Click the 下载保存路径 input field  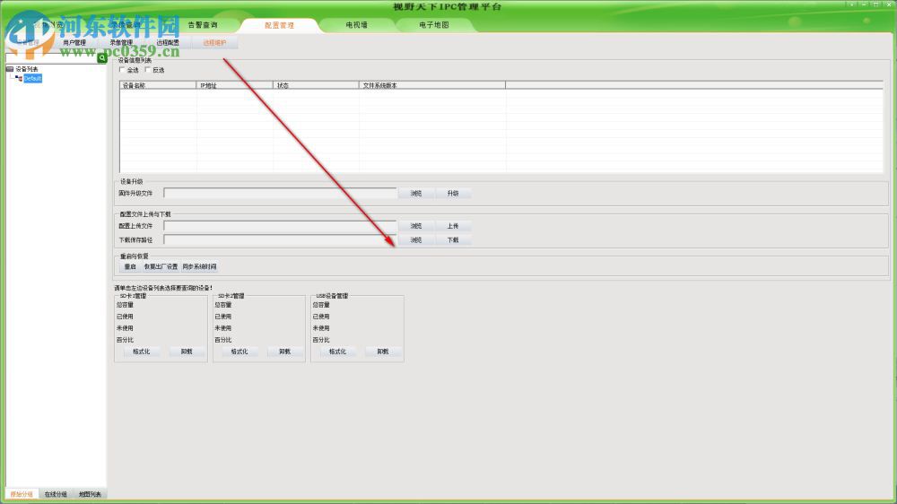coord(280,240)
